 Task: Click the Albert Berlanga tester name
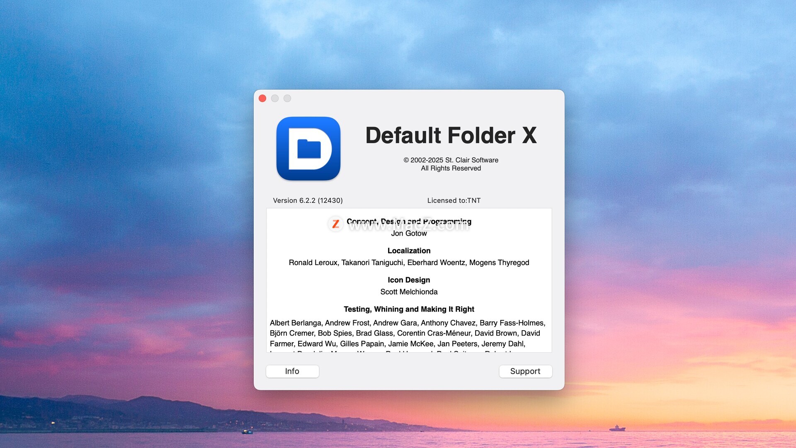tap(296, 323)
